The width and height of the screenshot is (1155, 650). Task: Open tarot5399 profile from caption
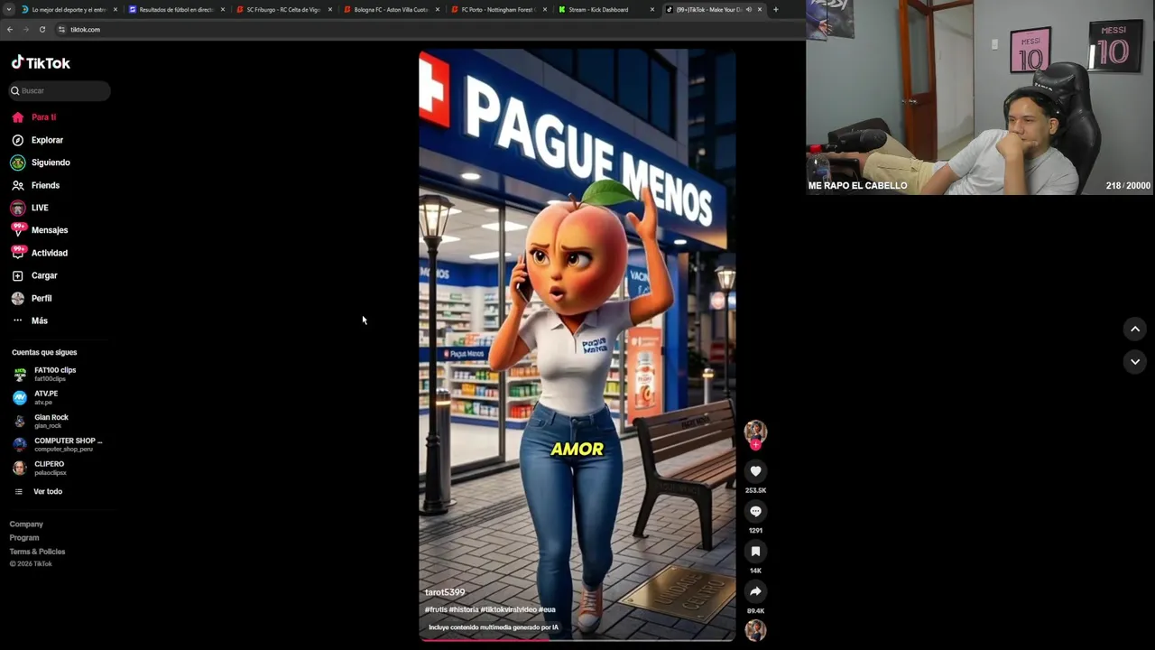[445, 592]
